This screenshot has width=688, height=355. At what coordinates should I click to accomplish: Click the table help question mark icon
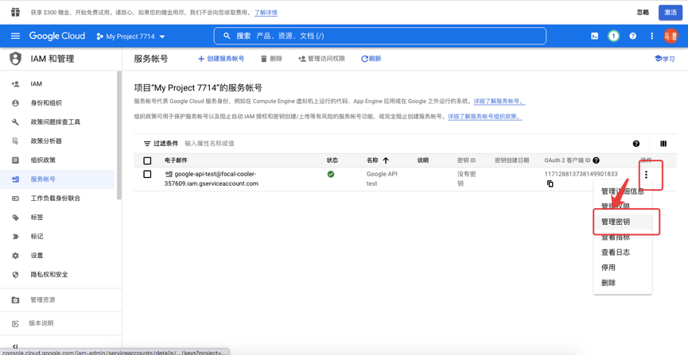(636, 144)
